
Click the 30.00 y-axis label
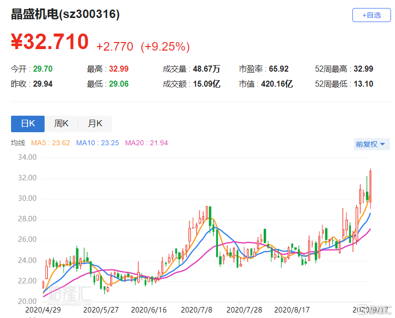coord(27,198)
